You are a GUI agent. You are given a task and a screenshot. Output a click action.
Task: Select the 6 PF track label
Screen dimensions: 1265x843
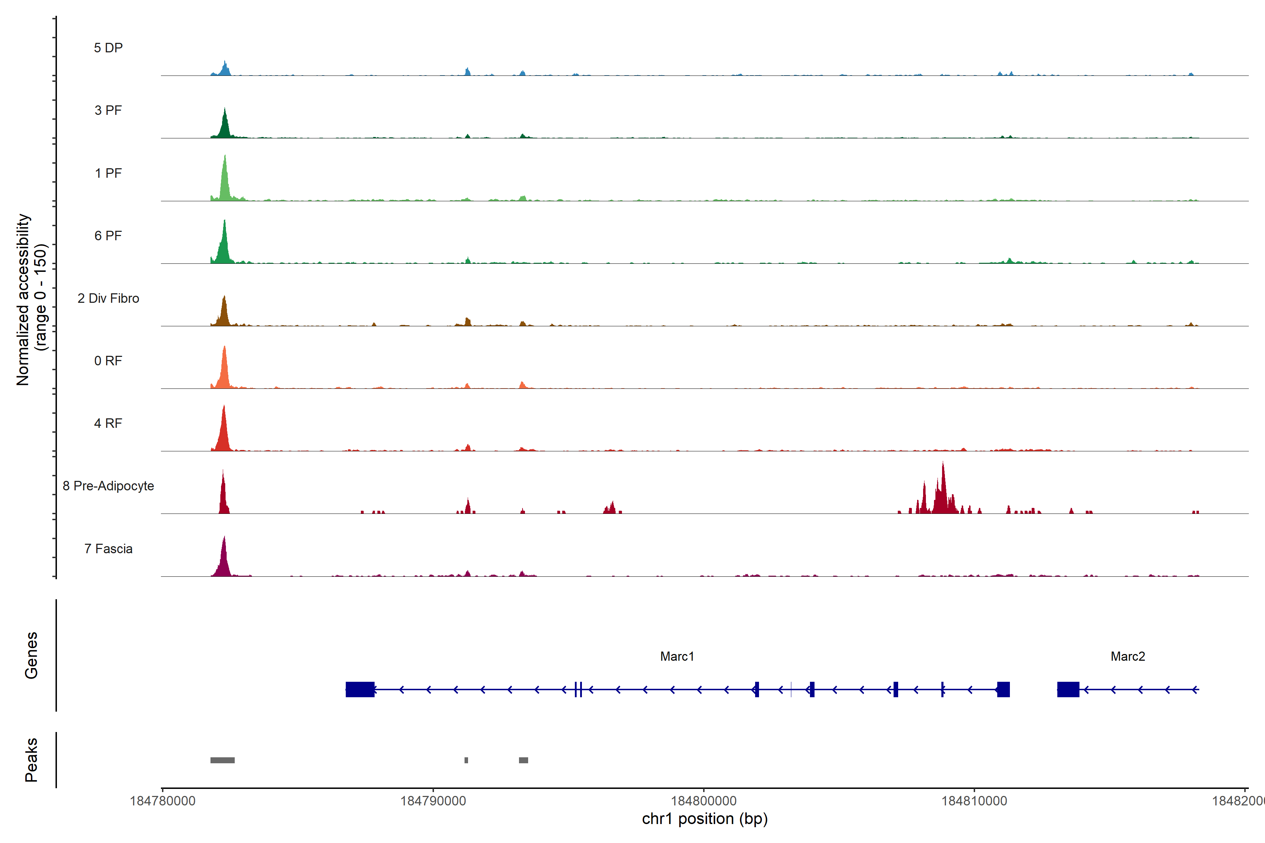pos(108,235)
